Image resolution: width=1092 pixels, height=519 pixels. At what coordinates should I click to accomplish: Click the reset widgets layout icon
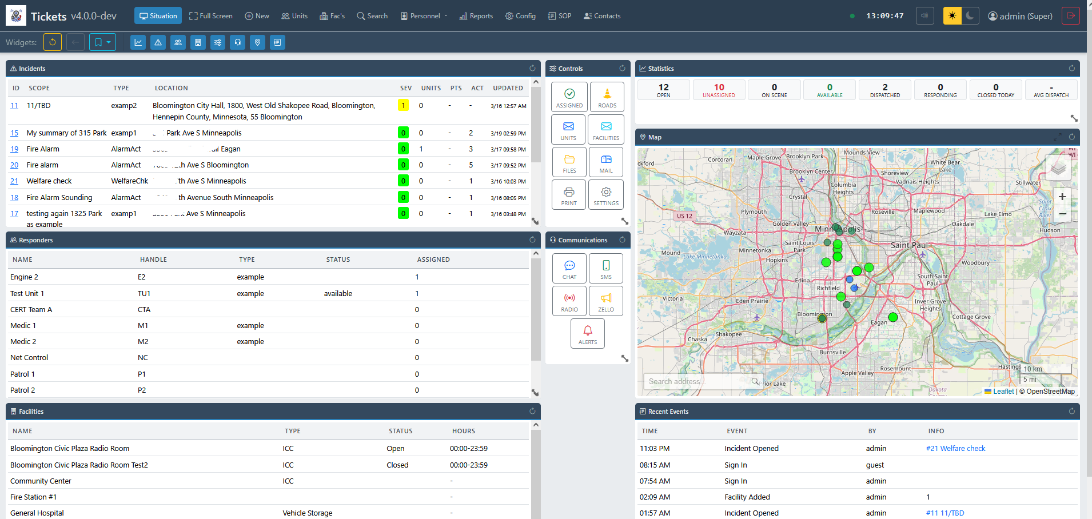[x=53, y=42]
